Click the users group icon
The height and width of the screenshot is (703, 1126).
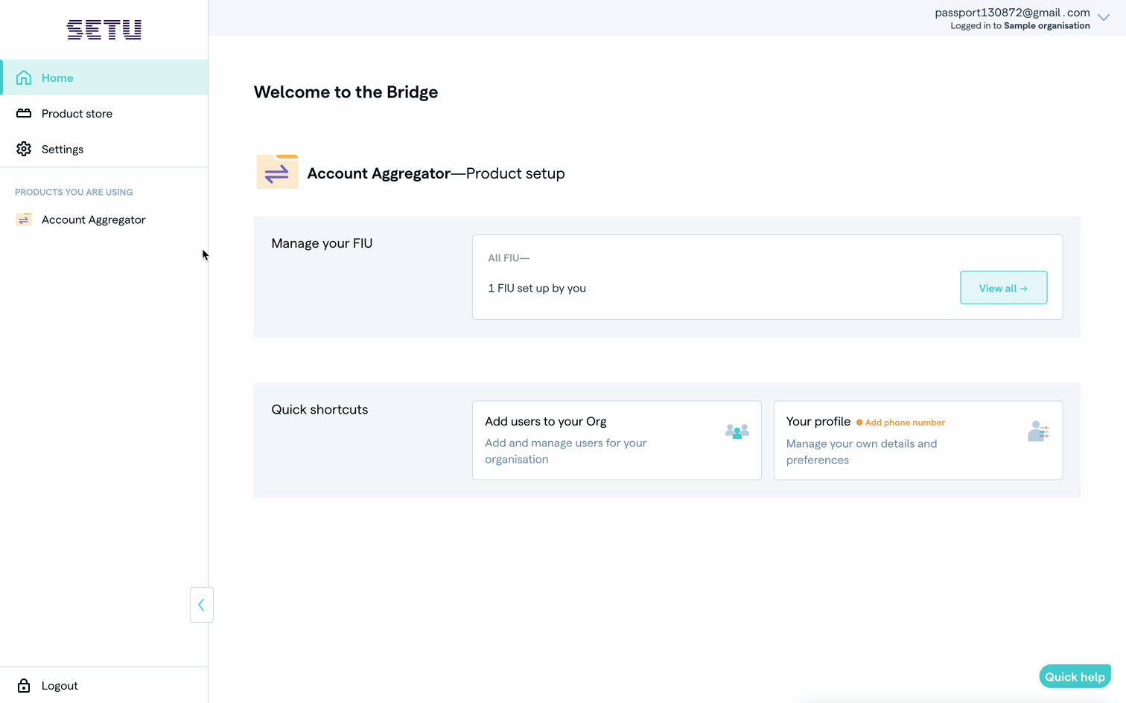pyautogui.click(x=737, y=431)
